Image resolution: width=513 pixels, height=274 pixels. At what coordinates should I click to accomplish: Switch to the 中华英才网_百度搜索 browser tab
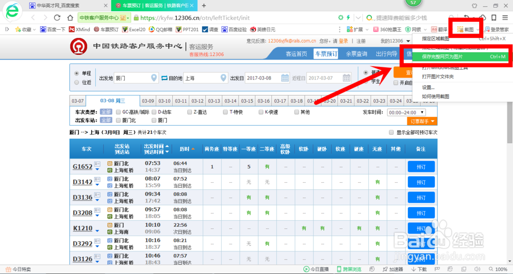click(x=68, y=6)
